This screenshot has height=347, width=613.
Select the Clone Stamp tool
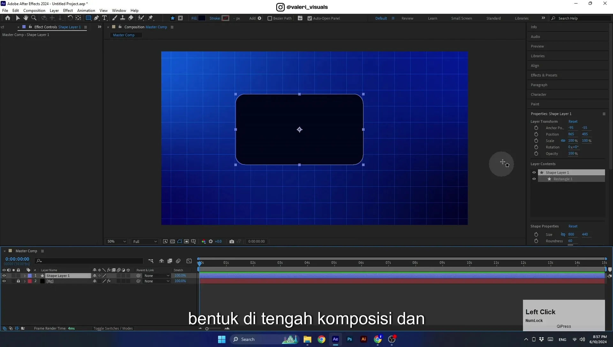[123, 18]
